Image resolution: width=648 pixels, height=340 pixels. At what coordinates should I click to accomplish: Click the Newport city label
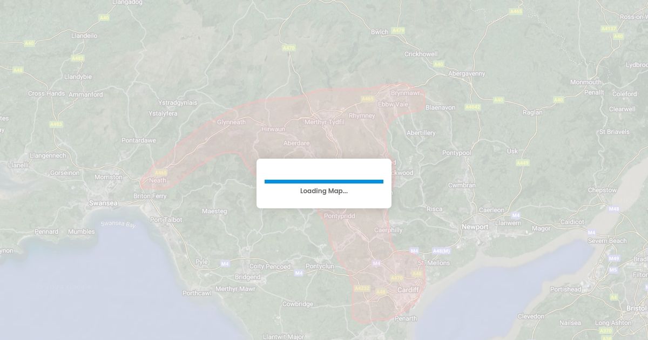tap(475, 227)
